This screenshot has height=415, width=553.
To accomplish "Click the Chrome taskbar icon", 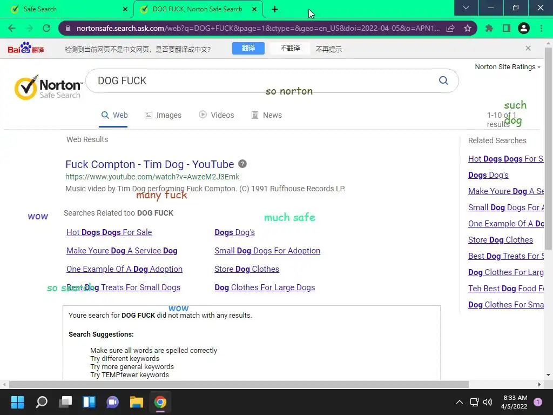I will coord(160,402).
